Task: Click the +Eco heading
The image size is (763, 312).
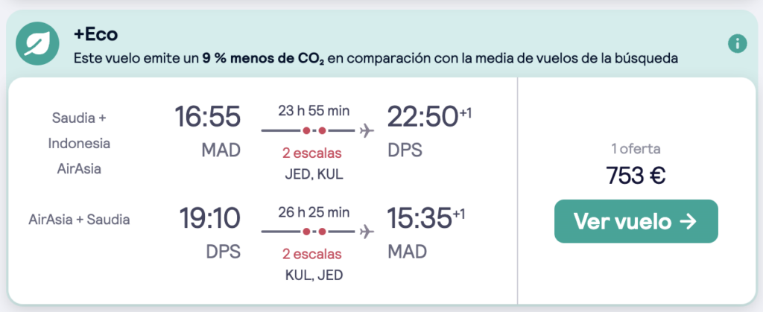Action: click(x=95, y=34)
